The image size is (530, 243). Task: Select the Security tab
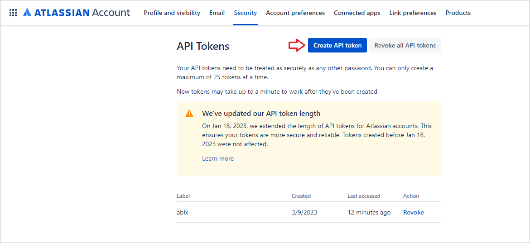(246, 13)
